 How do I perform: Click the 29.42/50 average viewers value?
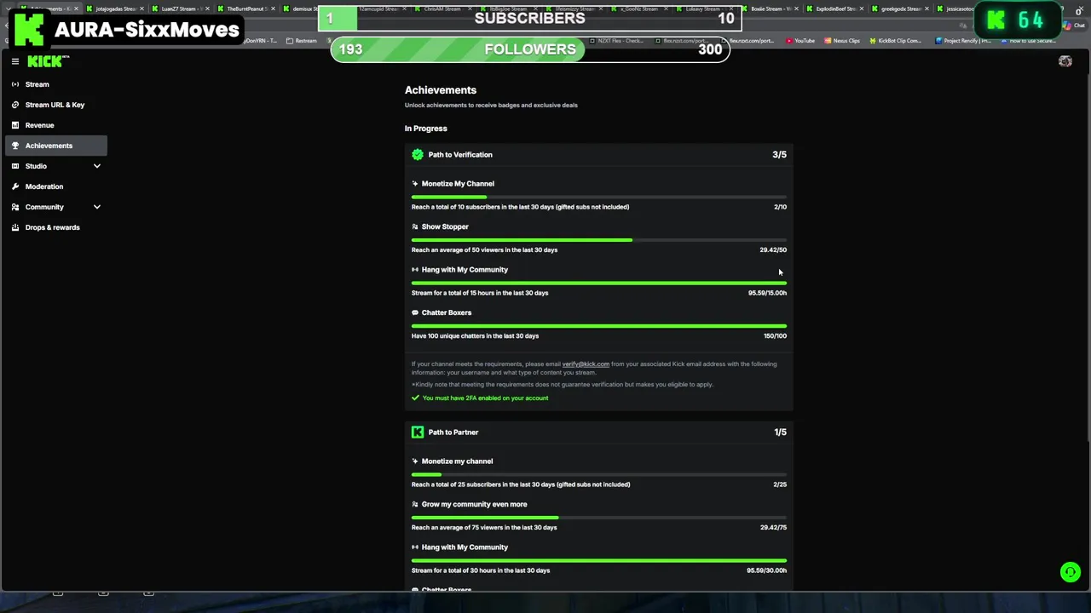coord(773,250)
